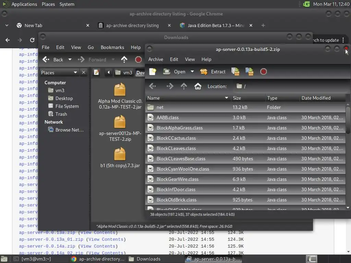Extract files with the Extract button
The height and width of the screenshot is (263, 351).
coord(213,72)
